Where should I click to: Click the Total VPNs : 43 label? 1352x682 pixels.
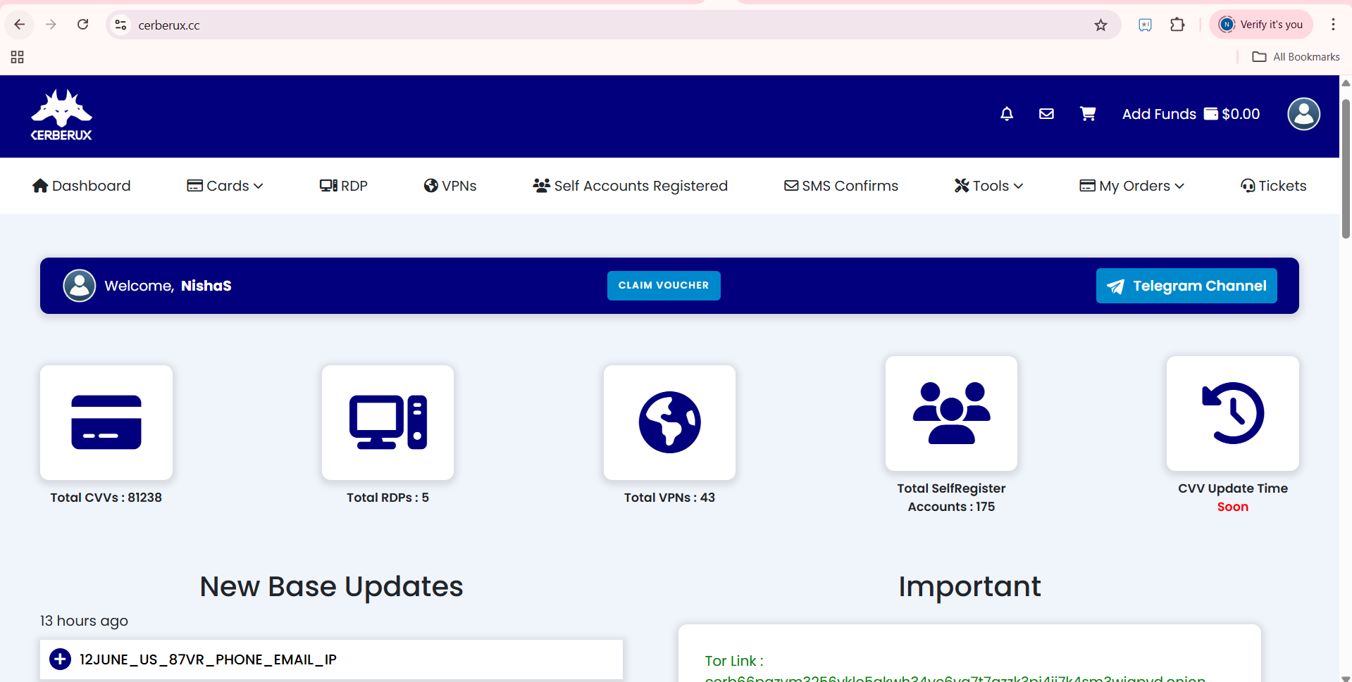coord(669,498)
